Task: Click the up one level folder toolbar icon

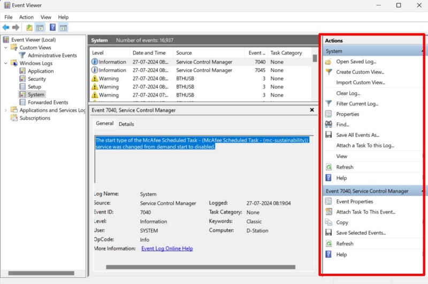Action: (x=29, y=27)
